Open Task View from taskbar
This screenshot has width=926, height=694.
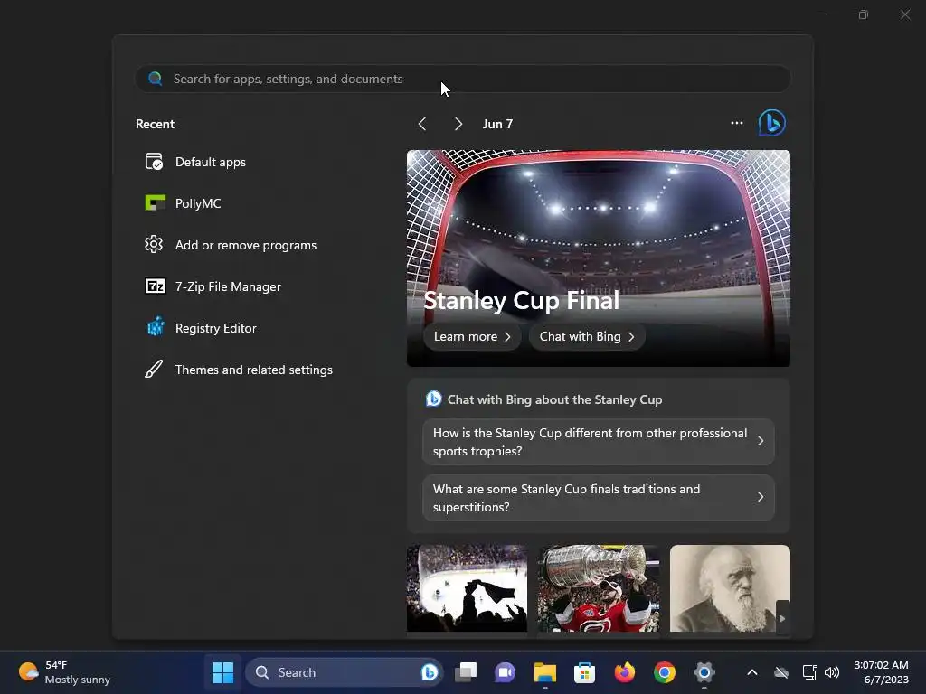tap(466, 672)
